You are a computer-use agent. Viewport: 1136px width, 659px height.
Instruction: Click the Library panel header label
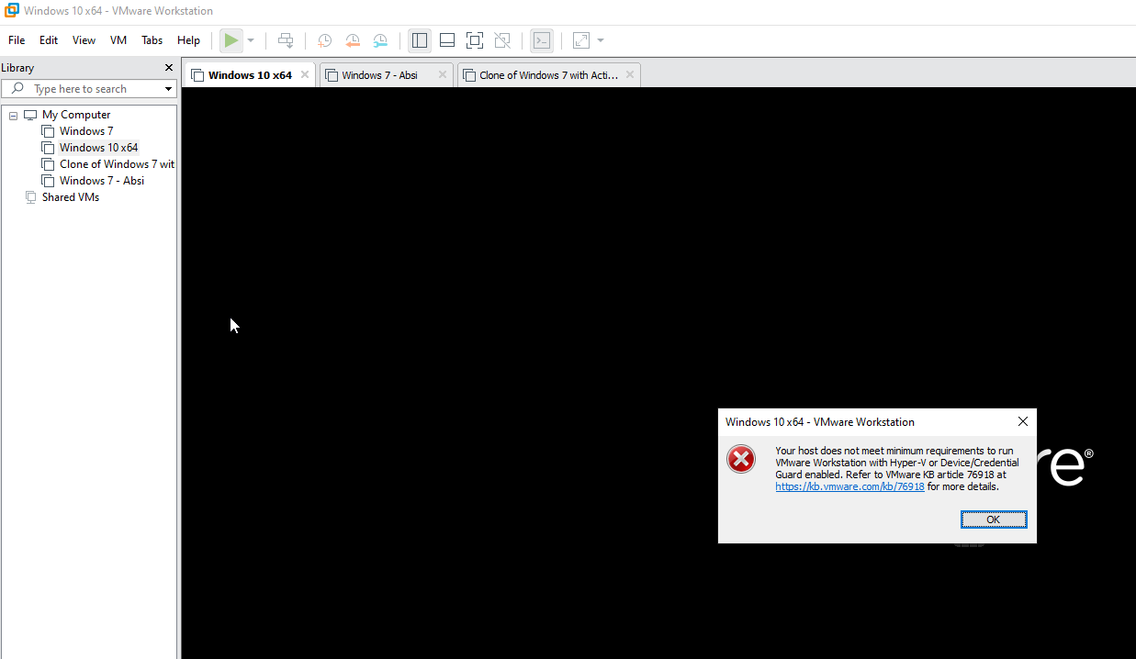pyautogui.click(x=17, y=68)
